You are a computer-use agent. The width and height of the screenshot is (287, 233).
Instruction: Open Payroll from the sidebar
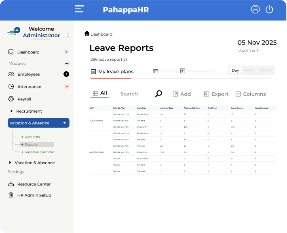pos(24,99)
